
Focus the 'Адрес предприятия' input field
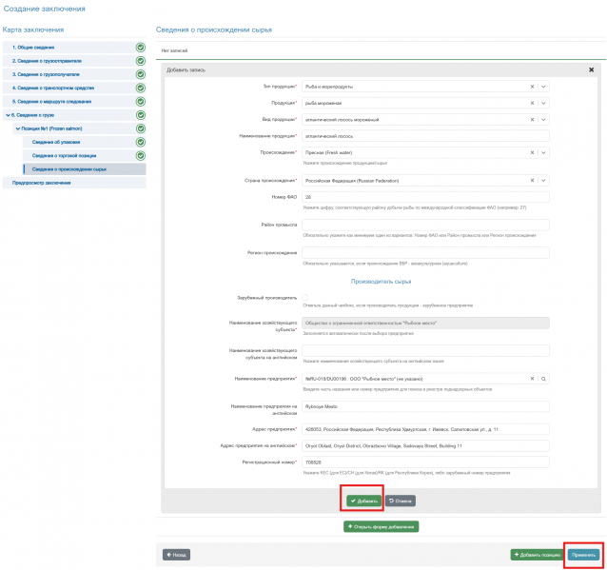425,429
